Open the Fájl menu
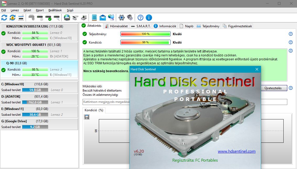This screenshot has width=297, height=169. click(x=4, y=10)
